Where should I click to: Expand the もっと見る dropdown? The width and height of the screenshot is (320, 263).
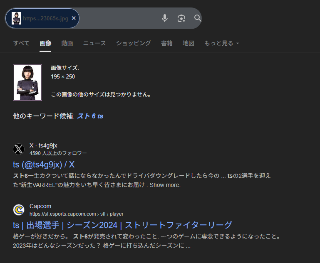221,43
